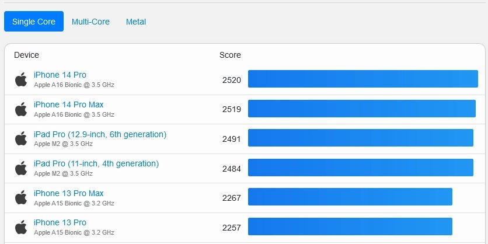488x244 pixels.
Task: Click the score bar for 2267
Action: tap(350, 197)
